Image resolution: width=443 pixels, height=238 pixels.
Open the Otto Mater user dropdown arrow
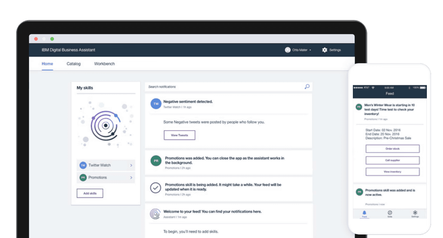[x=310, y=50]
